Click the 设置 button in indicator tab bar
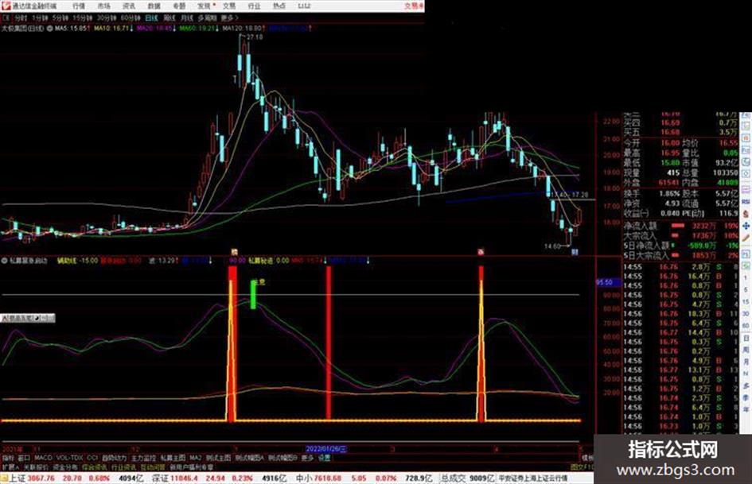Viewport: 752px width, 484px height. [325, 458]
